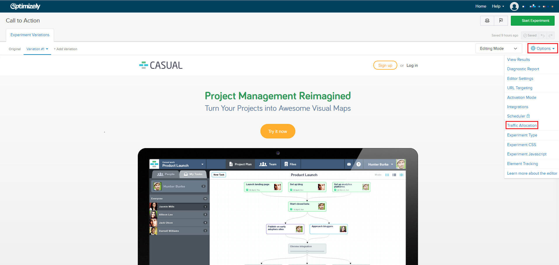Open Learn more about the editor link

[x=532, y=173]
